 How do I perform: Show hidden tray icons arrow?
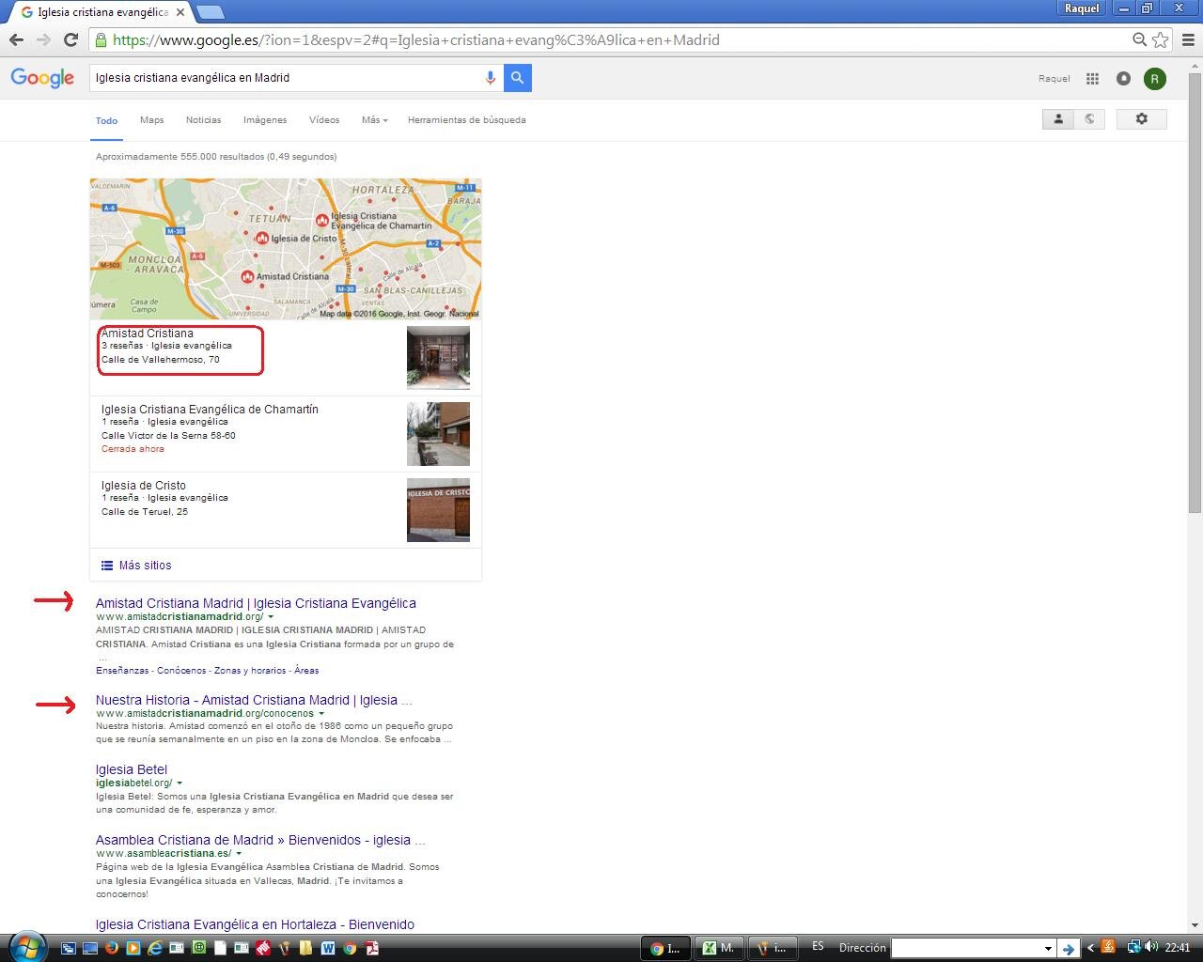coord(1090,948)
